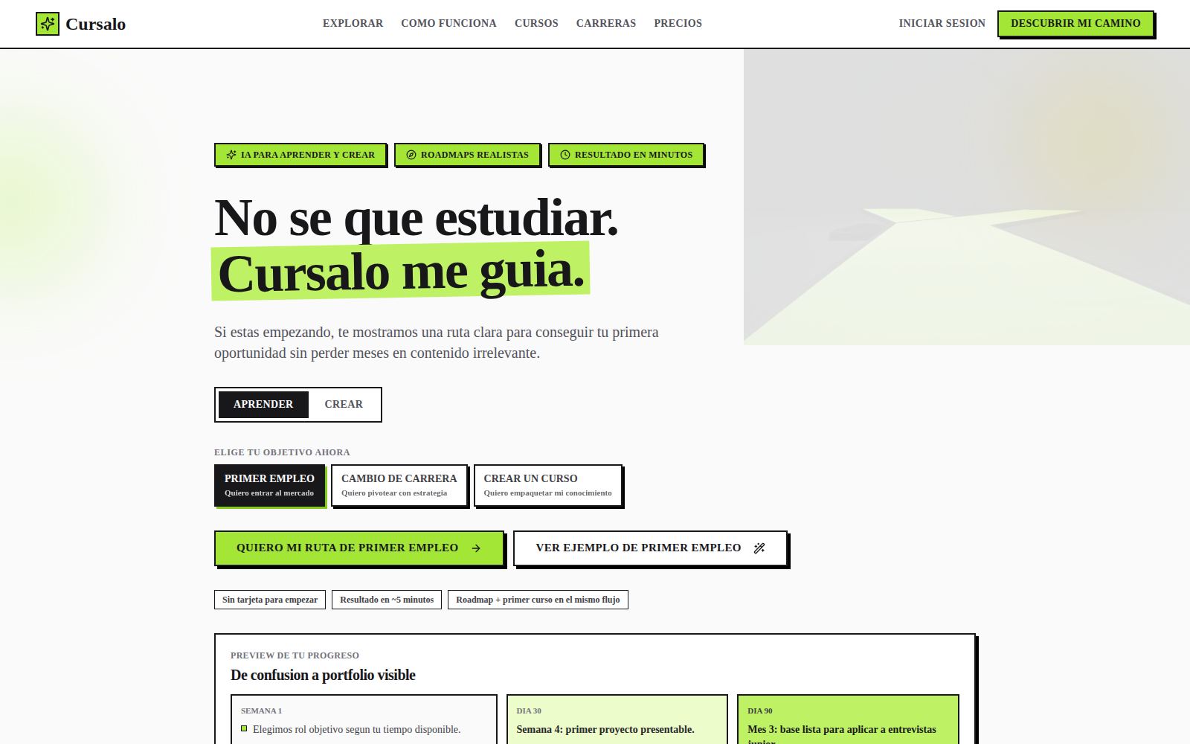Click the Cursalo sparkle logo icon
The width and height of the screenshot is (1190, 744).
(x=48, y=23)
